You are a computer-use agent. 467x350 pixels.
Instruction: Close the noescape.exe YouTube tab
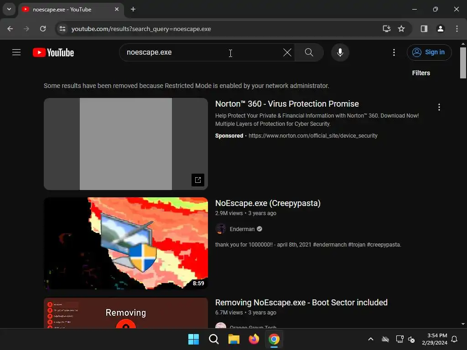[117, 9]
